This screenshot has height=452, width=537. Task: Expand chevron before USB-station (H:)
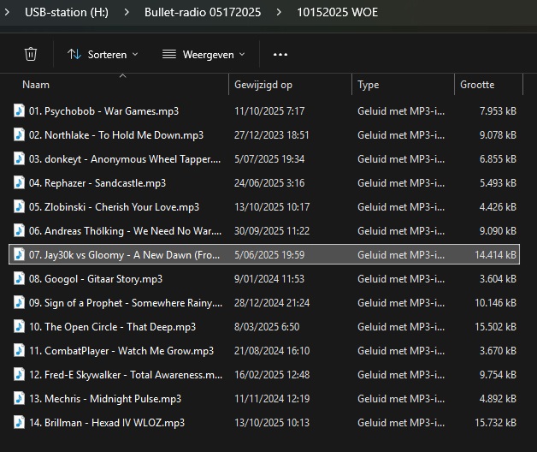pos(7,12)
